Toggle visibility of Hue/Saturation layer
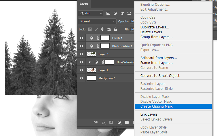217x136 pixels. pyautogui.click(x=81, y=62)
